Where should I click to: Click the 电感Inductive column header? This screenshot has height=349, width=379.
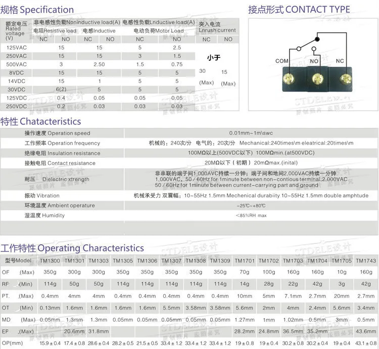point(99,31)
